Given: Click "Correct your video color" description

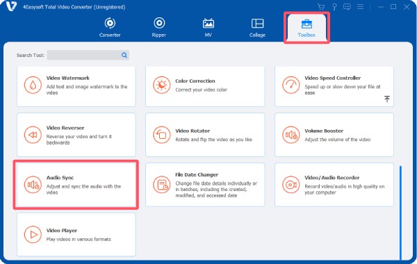Looking at the screenshot, I should (201, 90).
